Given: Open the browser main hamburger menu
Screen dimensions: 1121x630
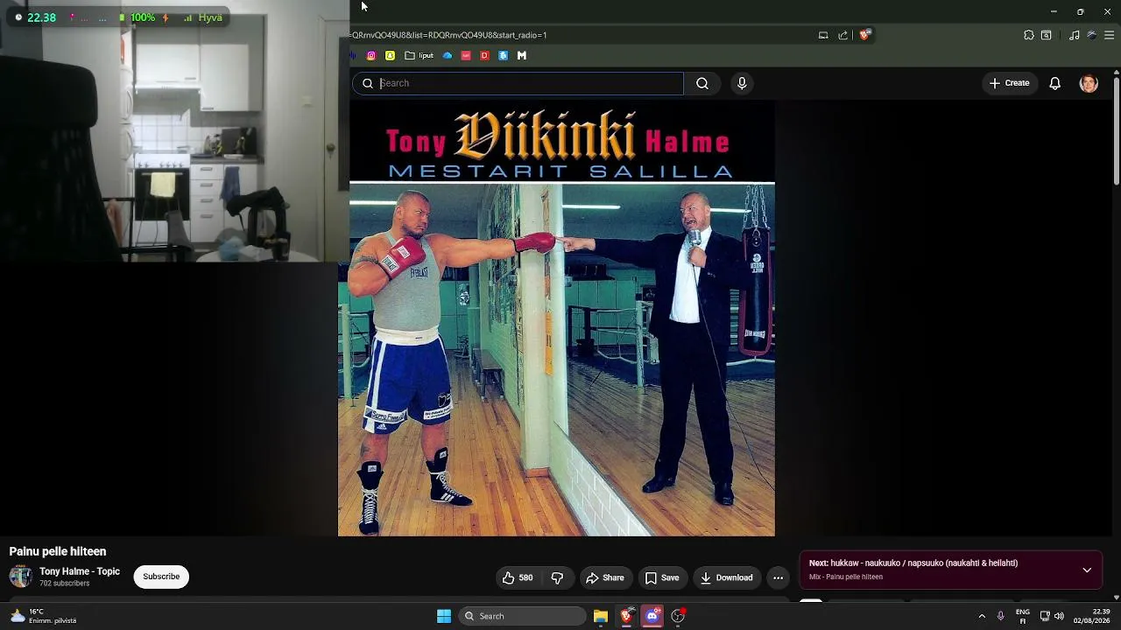Looking at the screenshot, I should pyautogui.click(x=1109, y=35).
